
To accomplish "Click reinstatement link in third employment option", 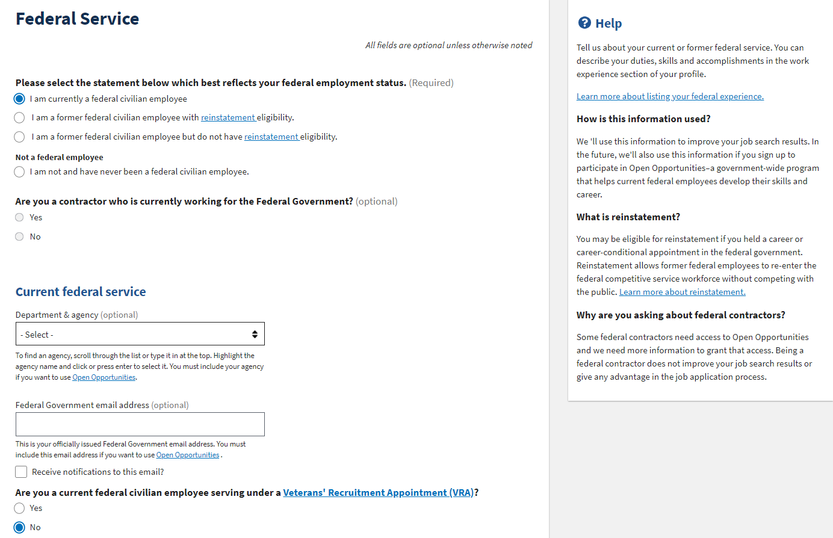I will (271, 137).
